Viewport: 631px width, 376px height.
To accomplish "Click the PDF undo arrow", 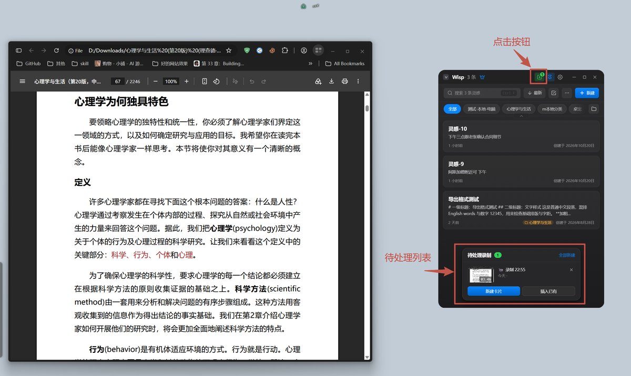I will pyautogui.click(x=252, y=81).
